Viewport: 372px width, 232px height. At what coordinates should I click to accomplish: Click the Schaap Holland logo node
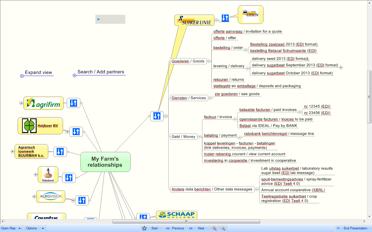coord(177,215)
